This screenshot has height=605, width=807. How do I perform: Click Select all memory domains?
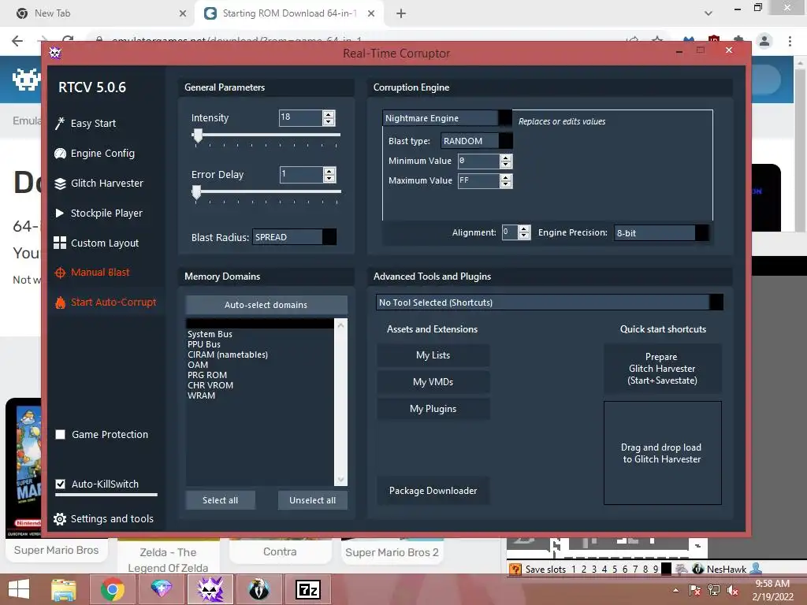pos(221,500)
